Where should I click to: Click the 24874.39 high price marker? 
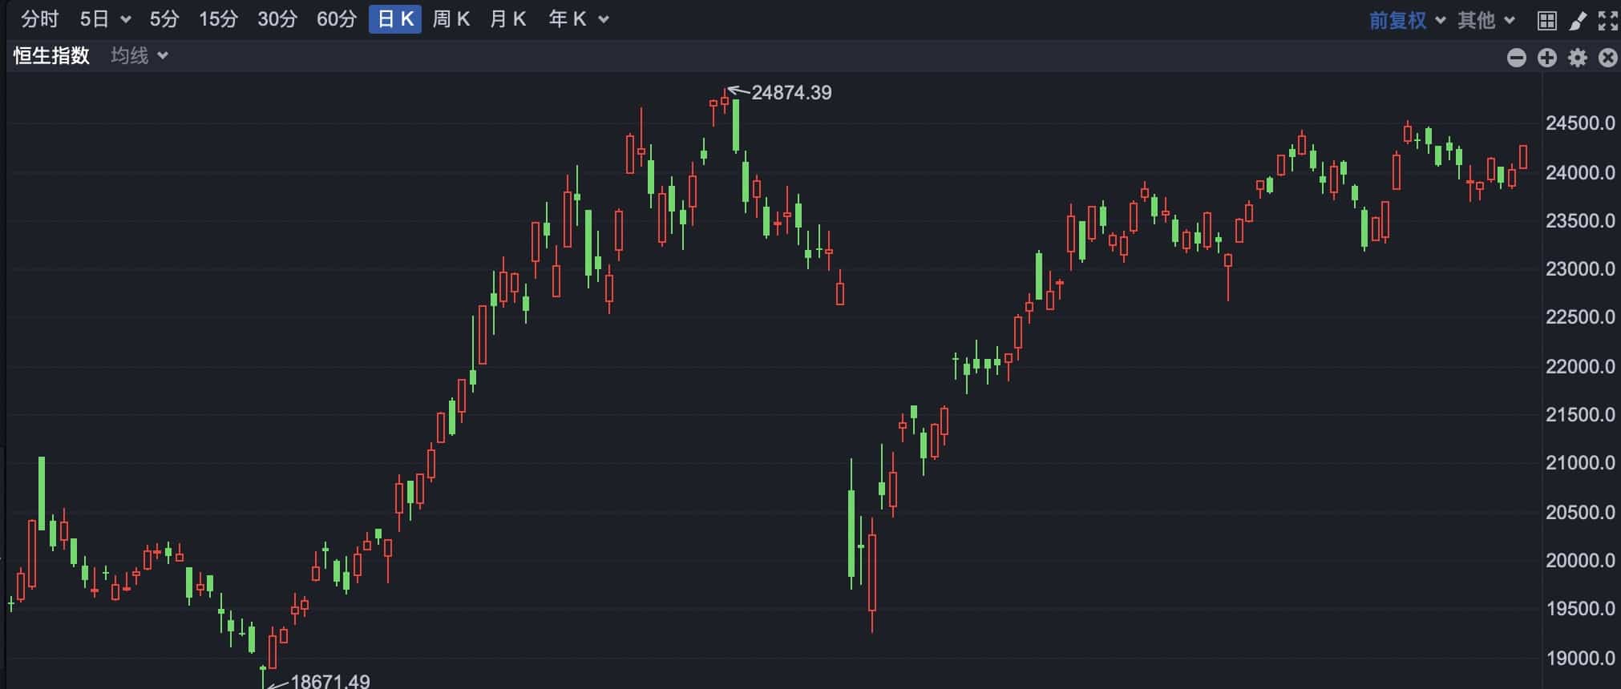(790, 93)
